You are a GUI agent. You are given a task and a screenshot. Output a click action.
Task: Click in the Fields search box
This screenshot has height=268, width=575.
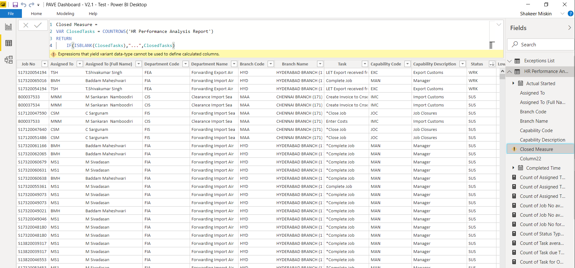click(x=541, y=44)
